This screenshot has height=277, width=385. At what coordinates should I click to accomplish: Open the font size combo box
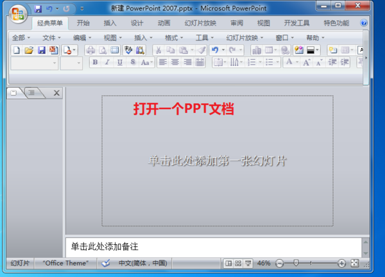pyautogui.click(x=71, y=63)
